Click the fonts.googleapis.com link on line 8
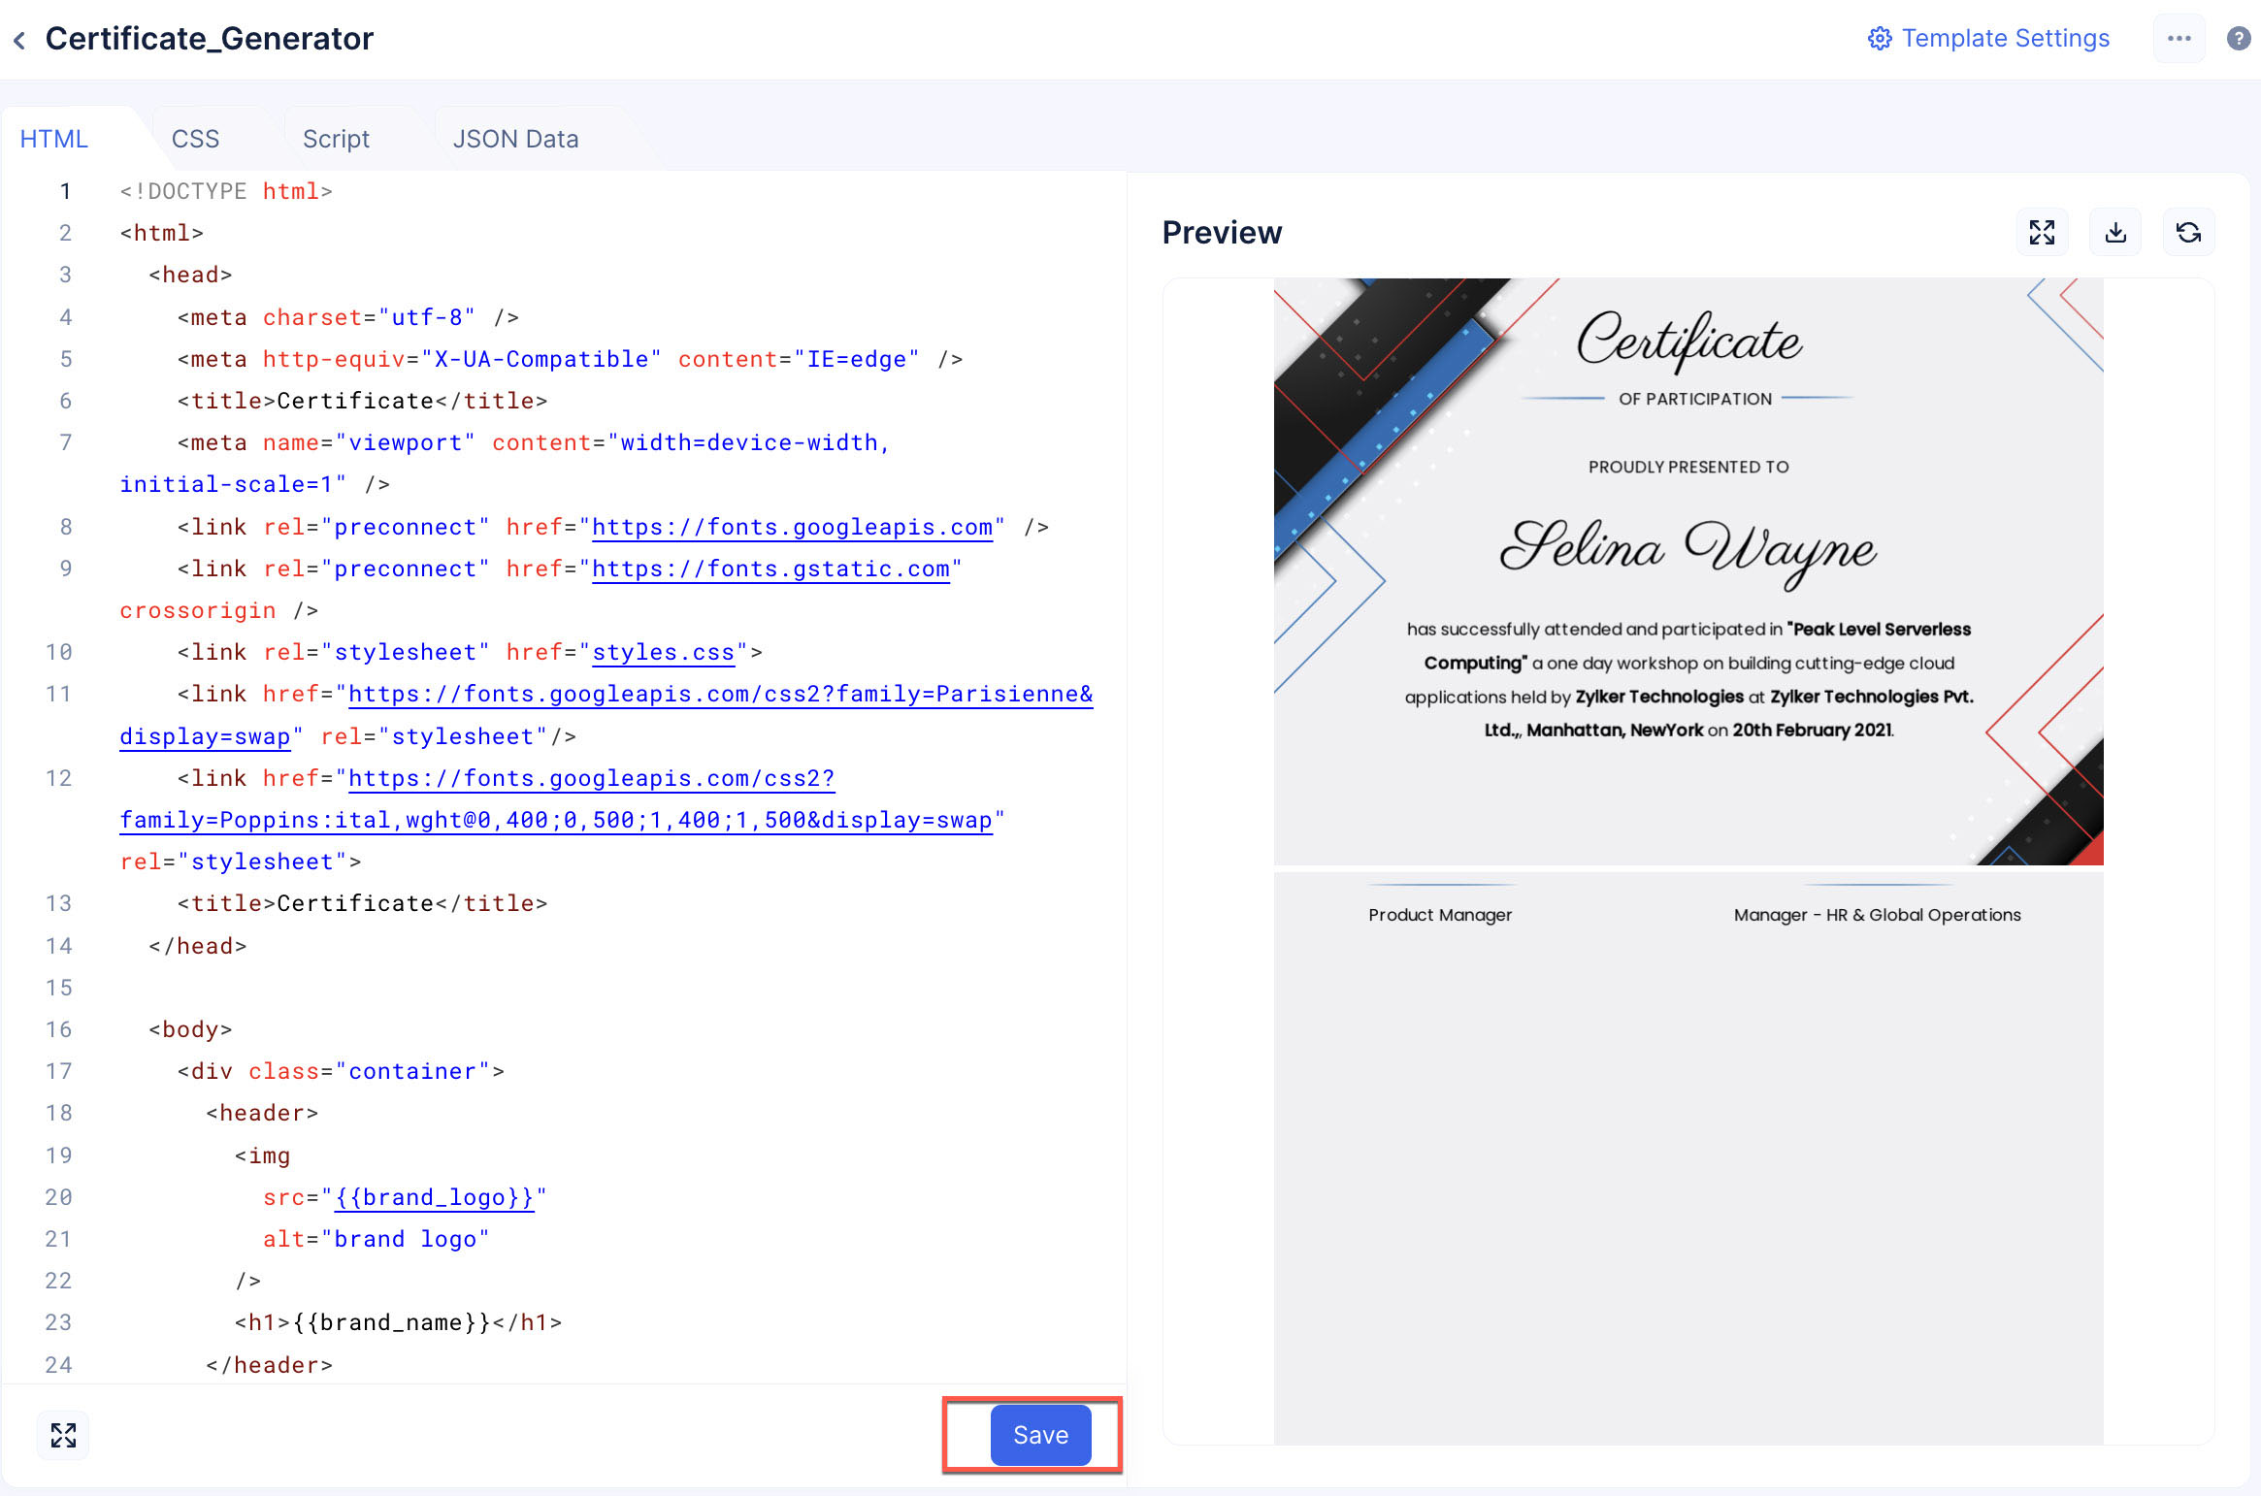2261x1496 pixels. point(792,527)
